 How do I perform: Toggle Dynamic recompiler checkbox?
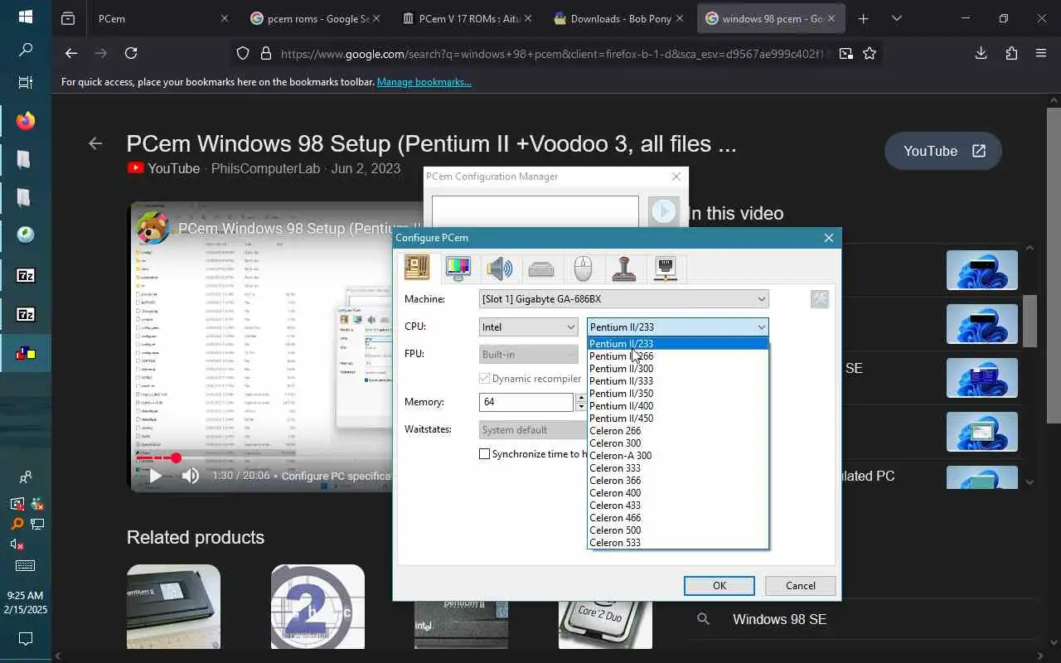485,379
